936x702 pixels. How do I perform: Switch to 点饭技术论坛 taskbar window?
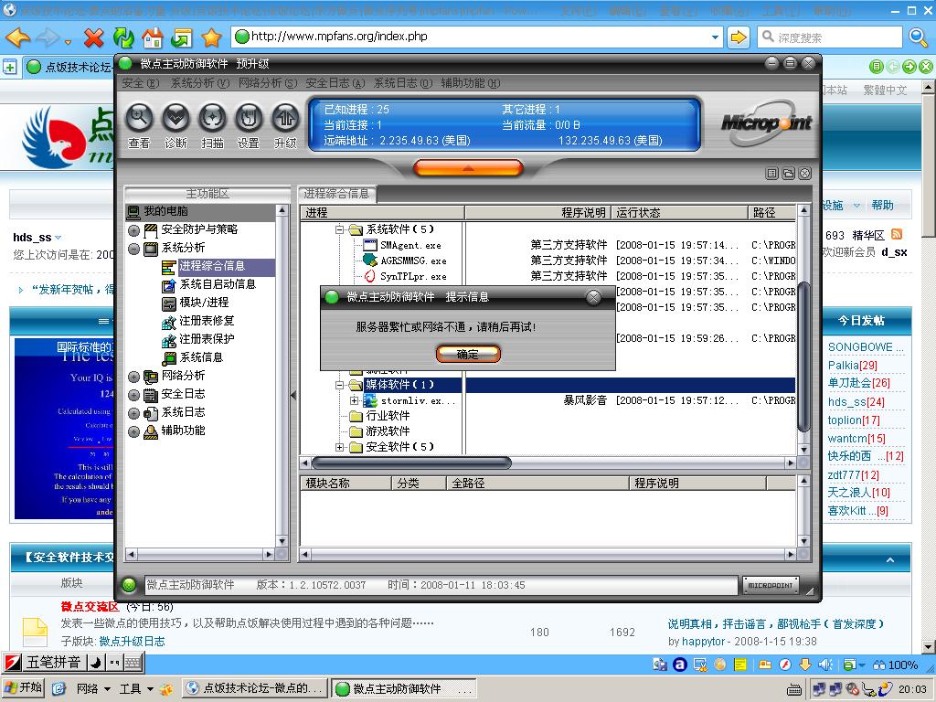click(x=256, y=688)
